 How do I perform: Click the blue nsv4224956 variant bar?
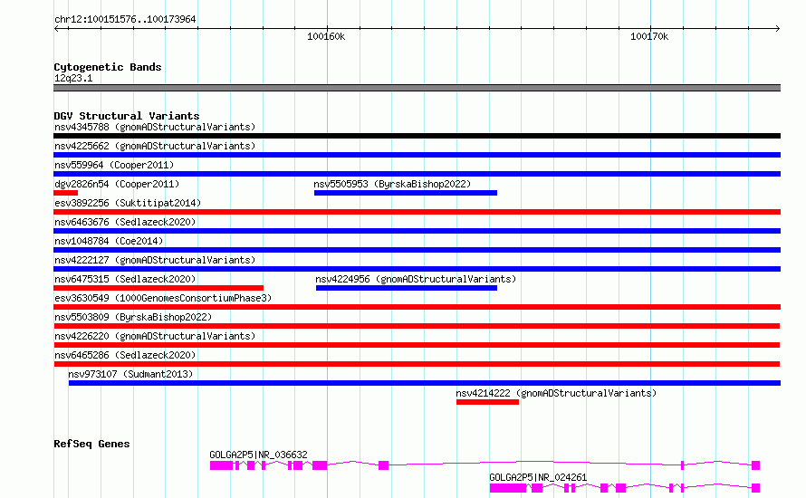pyautogui.click(x=407, y=288)
